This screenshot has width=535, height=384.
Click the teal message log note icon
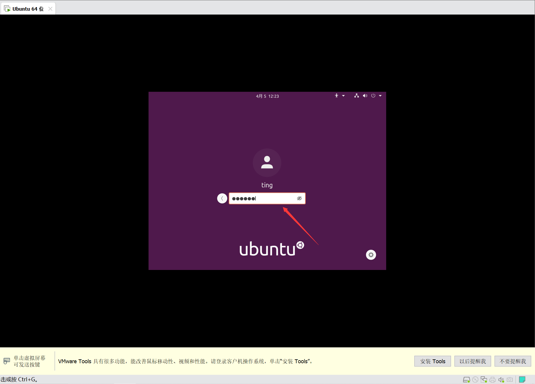click(x=522, y=380)
